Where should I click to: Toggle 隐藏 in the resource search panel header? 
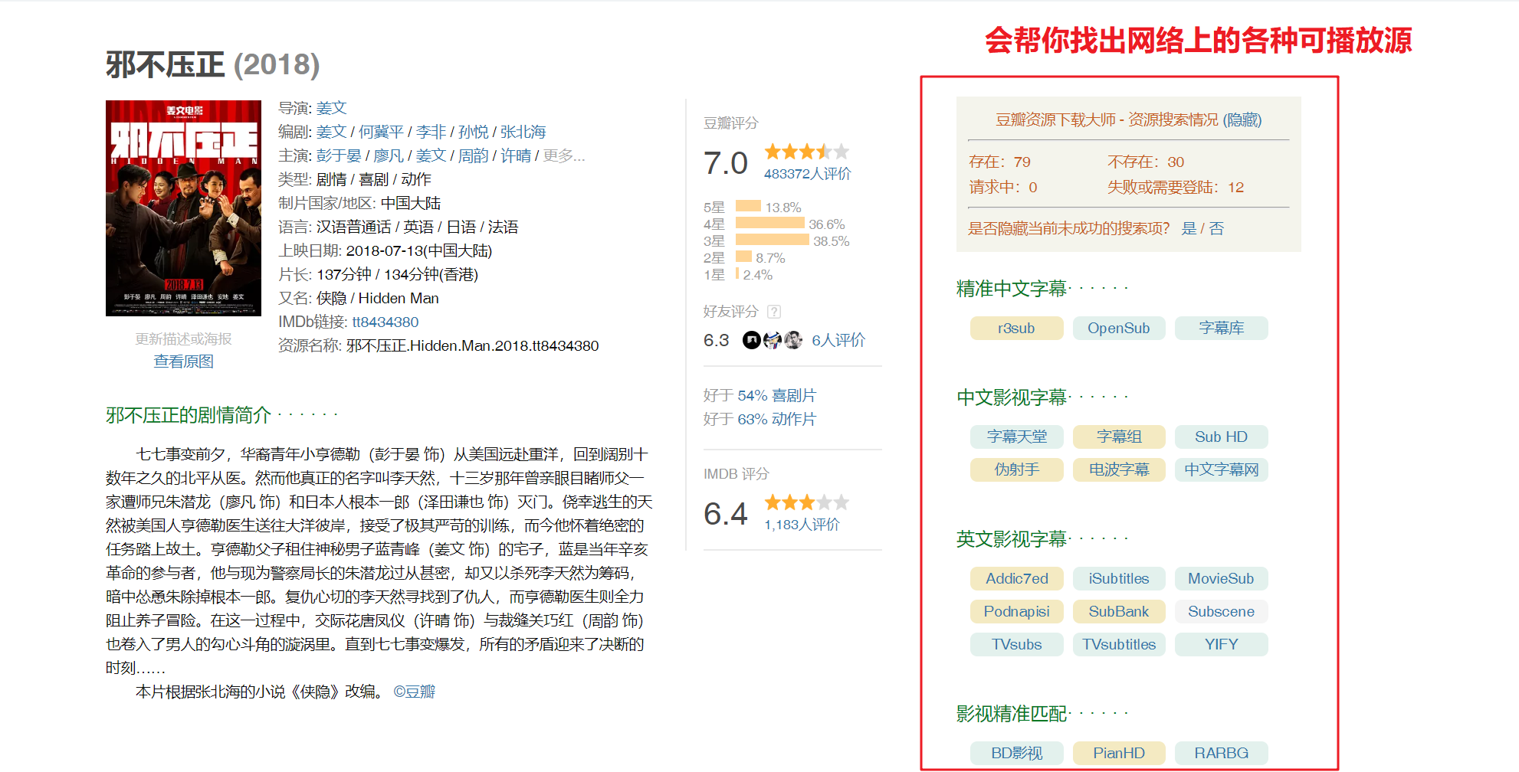(1242, 119)
